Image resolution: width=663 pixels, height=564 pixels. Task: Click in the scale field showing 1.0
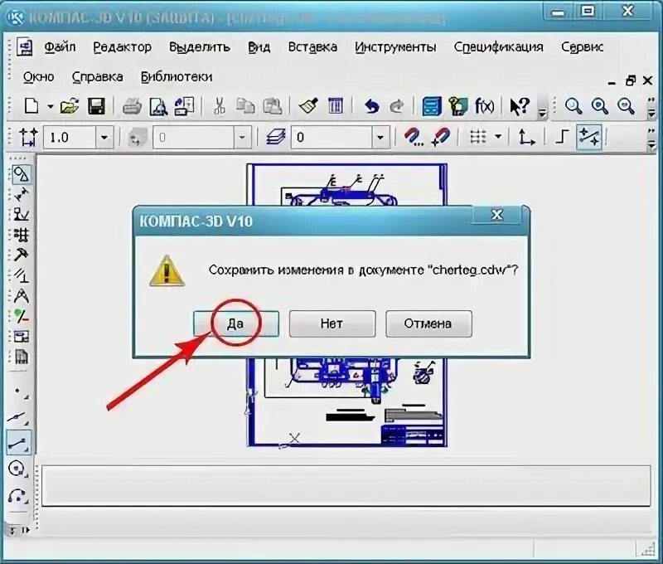pos(70,138)
